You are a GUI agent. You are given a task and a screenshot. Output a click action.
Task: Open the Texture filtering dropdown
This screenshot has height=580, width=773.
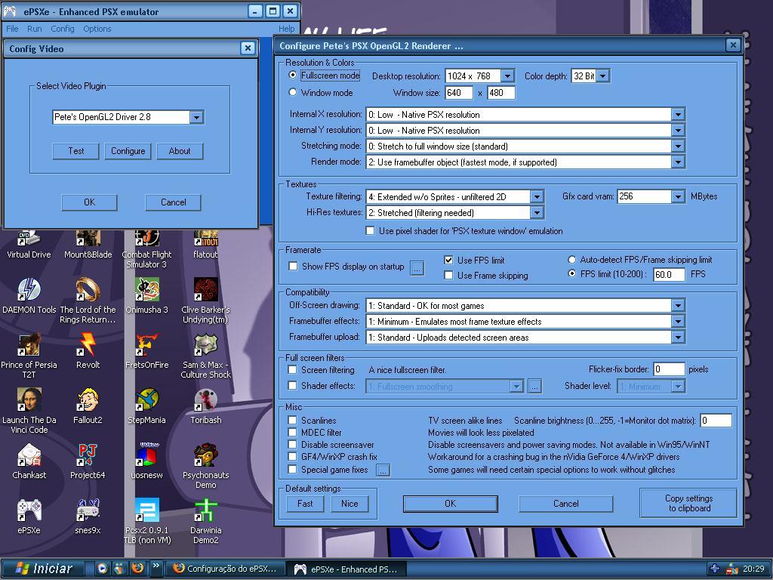coord(537,197)
